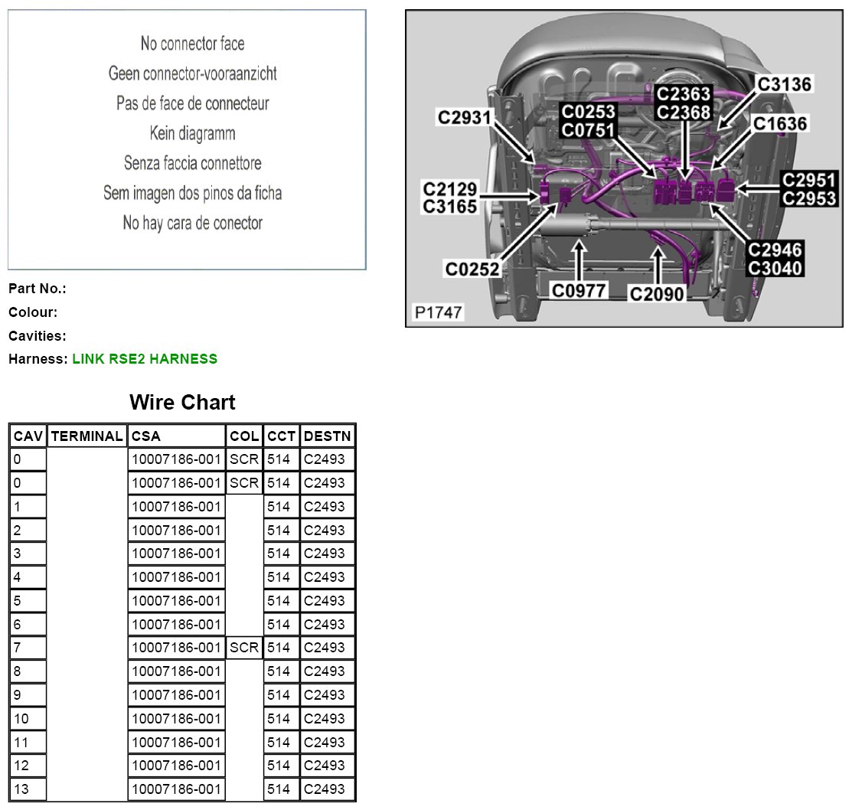
Task: Click the C2931 connector label in diagram
Action: [464, 117]
